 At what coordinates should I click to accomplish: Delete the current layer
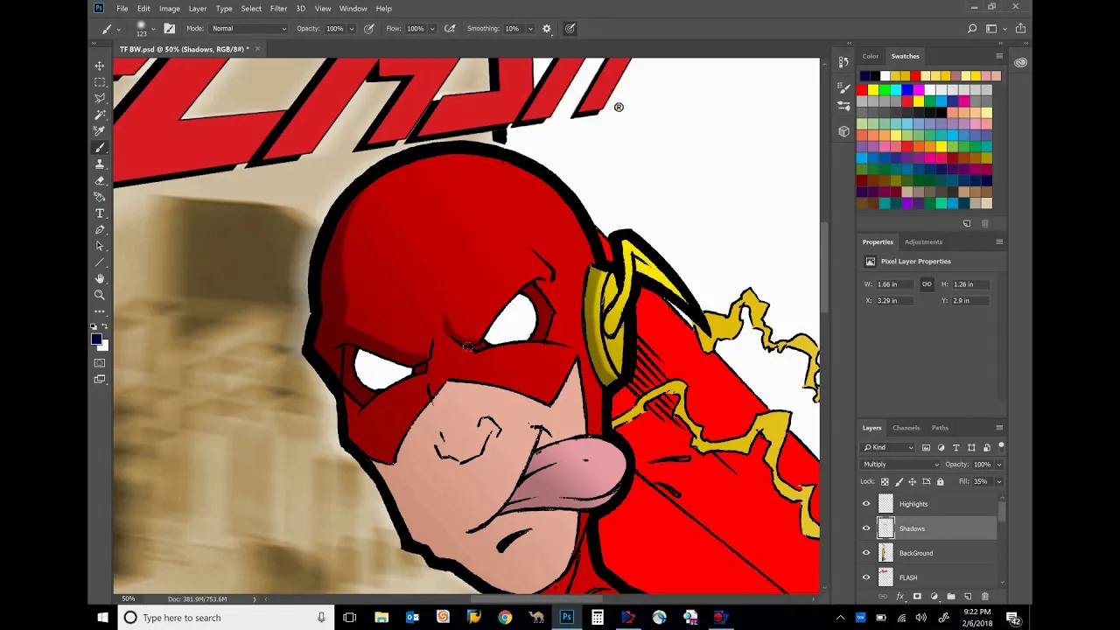point(985,597)
